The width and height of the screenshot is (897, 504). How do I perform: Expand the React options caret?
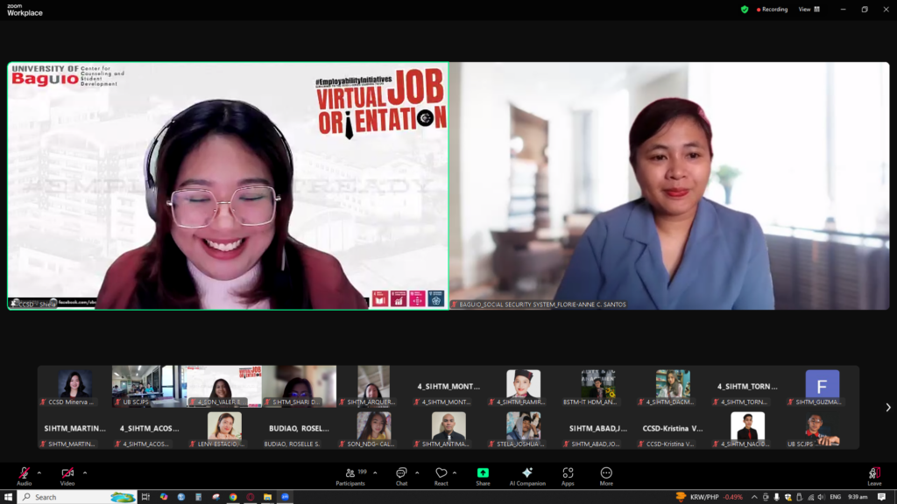455,472
